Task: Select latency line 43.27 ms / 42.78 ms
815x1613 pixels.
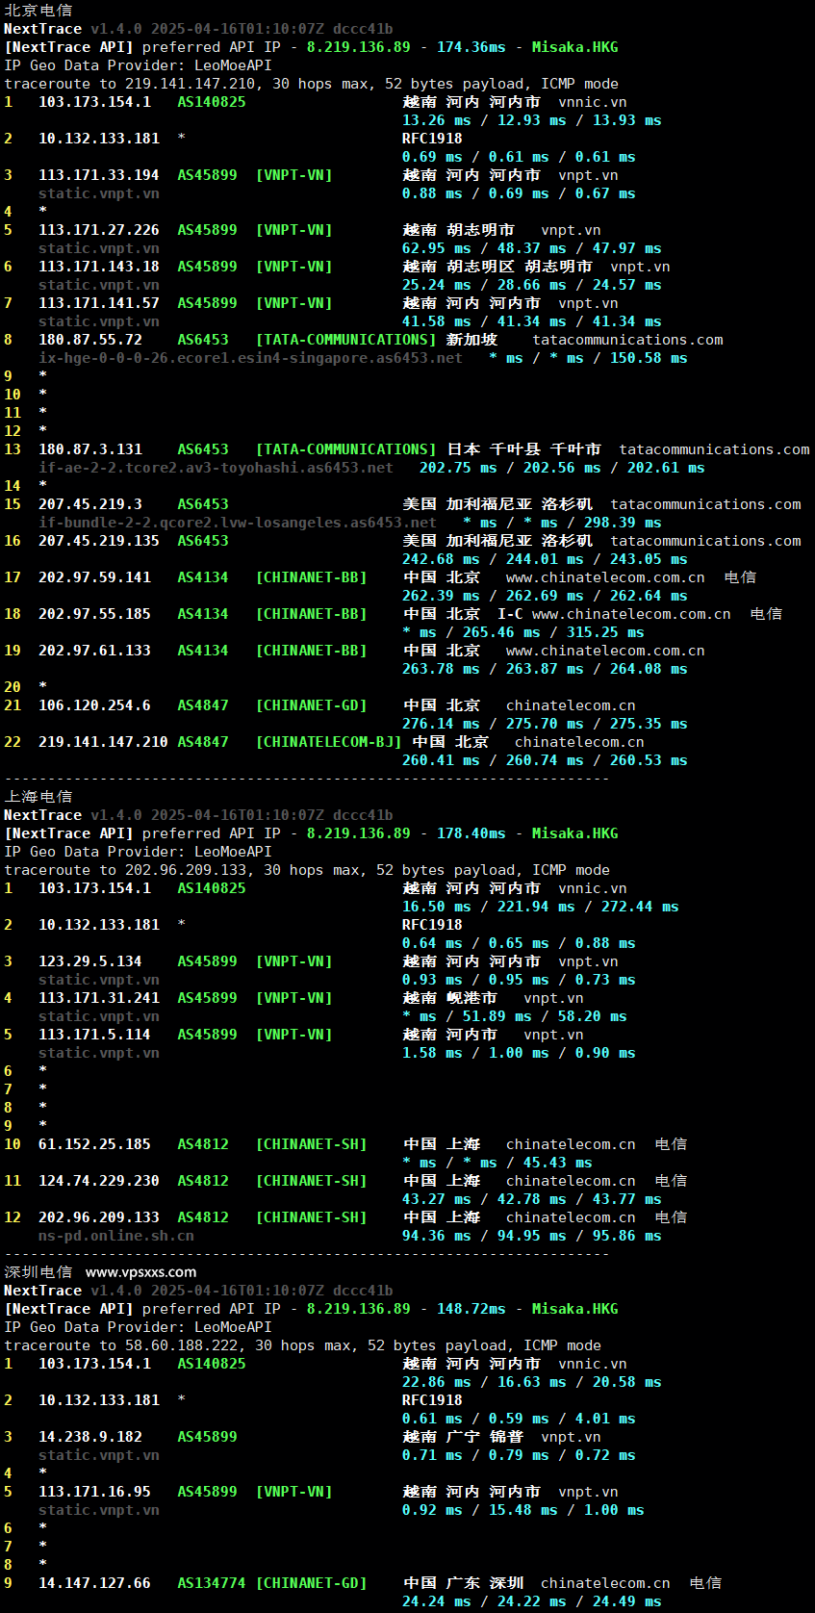Action: (x=532, y=1199)
